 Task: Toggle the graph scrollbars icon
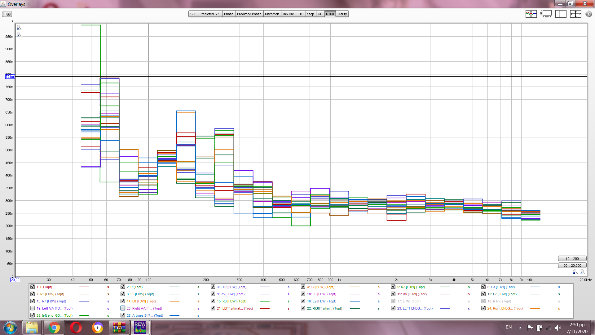point(546,14)
